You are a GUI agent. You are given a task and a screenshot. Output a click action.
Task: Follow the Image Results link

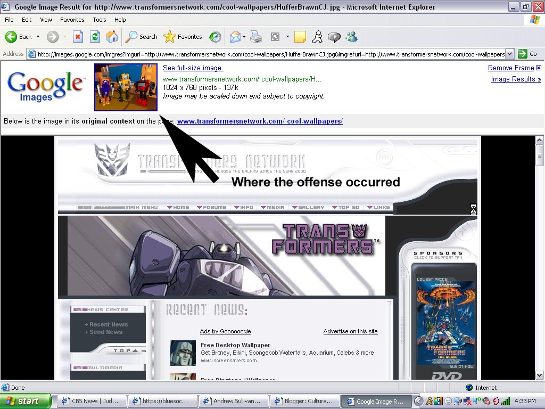click(516, 79)
